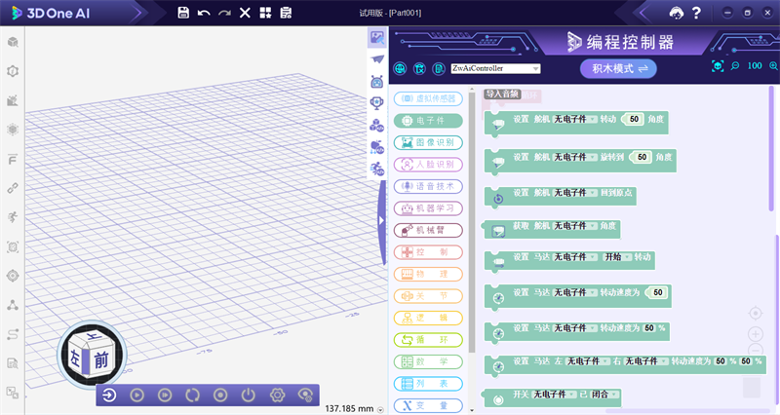Click the stacked cubes code icon
Screen dimensions: 780x415
tap(377, 126)
